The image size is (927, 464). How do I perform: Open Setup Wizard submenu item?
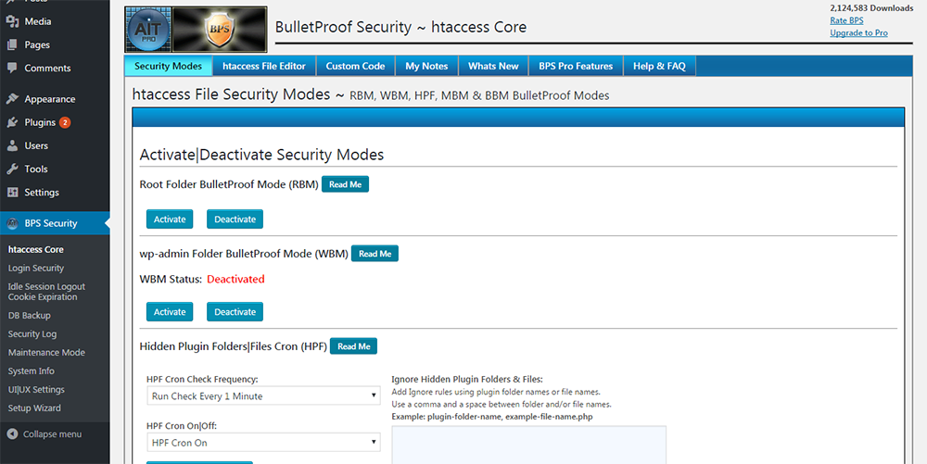34,408
